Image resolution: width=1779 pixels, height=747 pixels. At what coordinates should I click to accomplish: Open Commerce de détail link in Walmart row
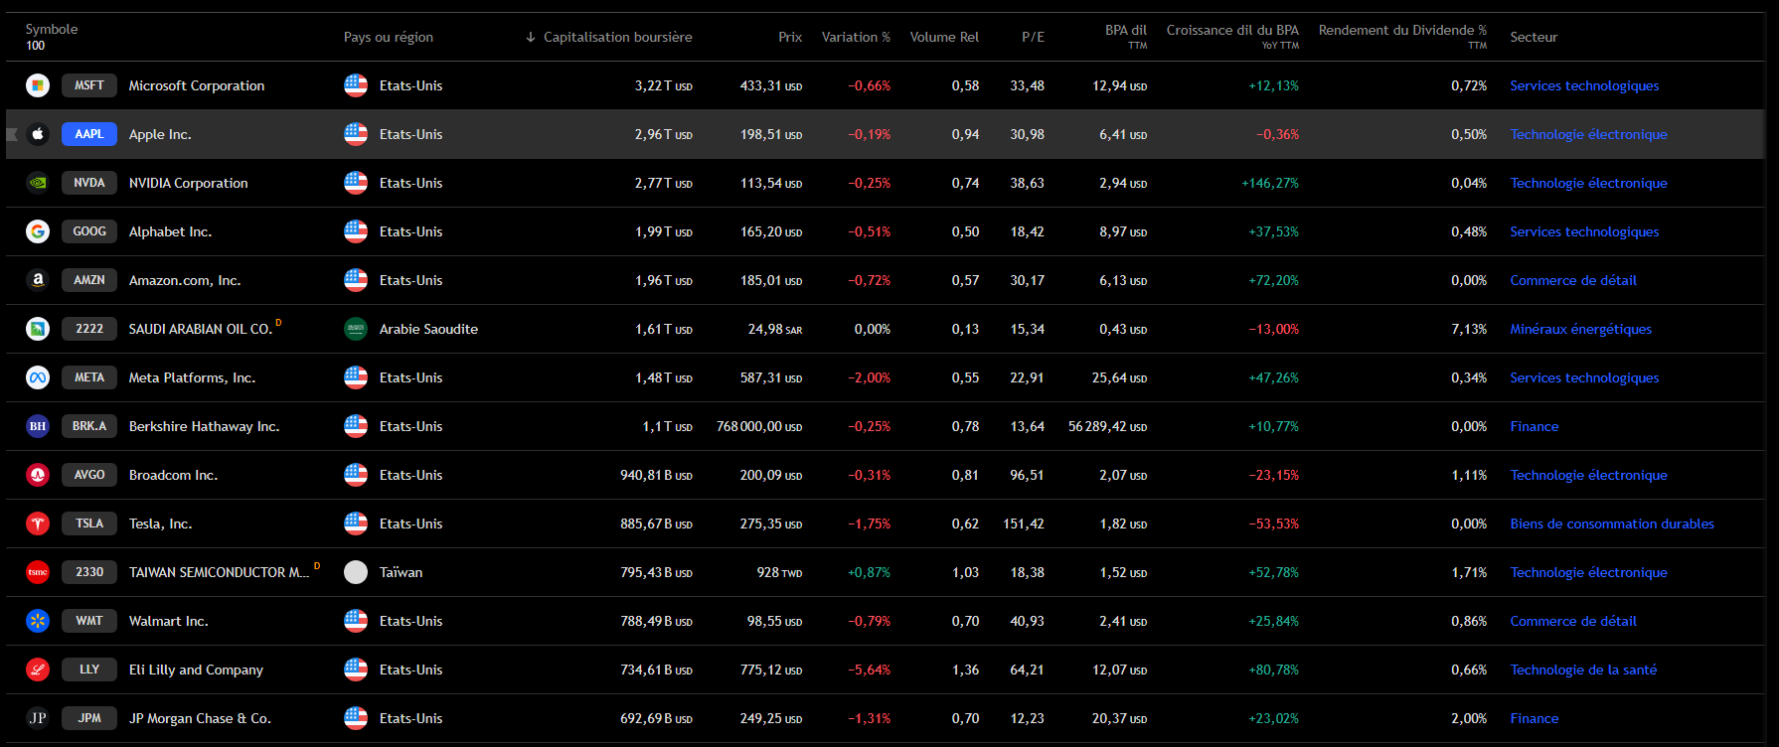pos(1573,621)
